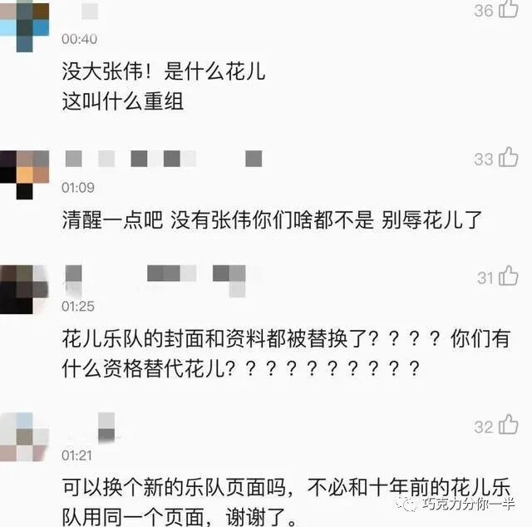This screenshot has height=527, width=532.
Task: Select comment text 没大张伟！是什么花儿
Action: (164, 71)
